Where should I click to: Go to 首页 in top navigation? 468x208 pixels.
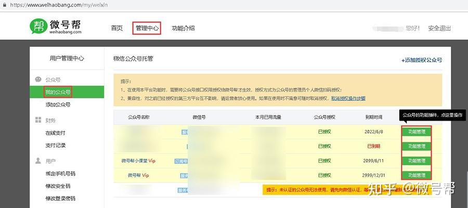click(116, 29)
